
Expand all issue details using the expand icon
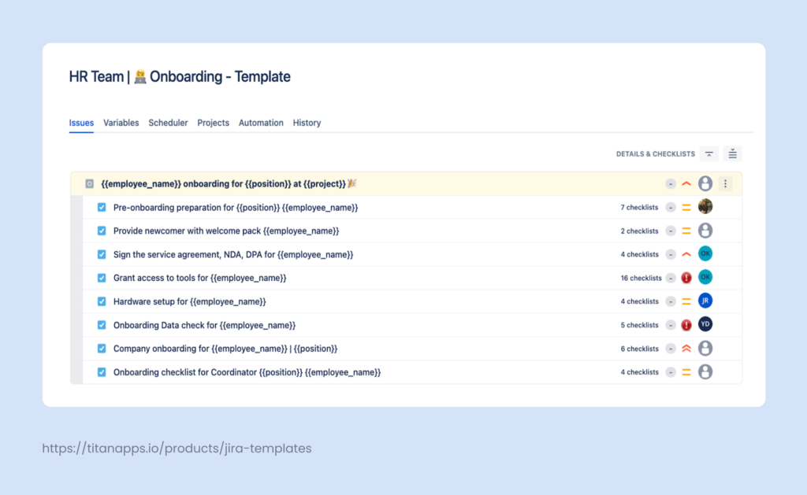[732, 153]
